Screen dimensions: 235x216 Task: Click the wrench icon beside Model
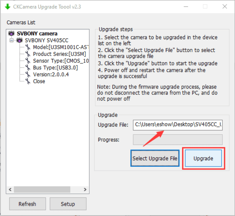pos(28,47)
